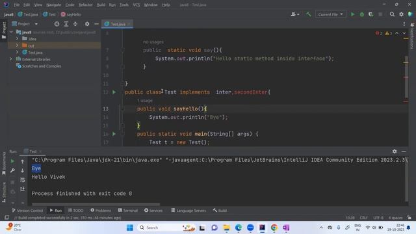Click the Windows Start button on taskbar
This screenshot has height=234, width=416.
pyautogui.click(x=130, y=227)
